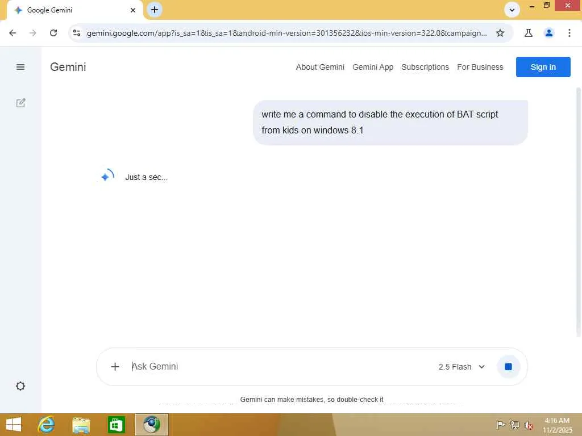Open the For Business link
Screen dimensions: 582x436
[480, 67]
